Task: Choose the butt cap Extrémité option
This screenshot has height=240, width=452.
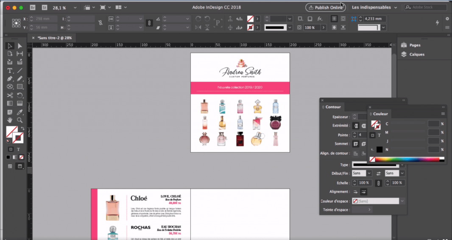Action: click(356, 126)
